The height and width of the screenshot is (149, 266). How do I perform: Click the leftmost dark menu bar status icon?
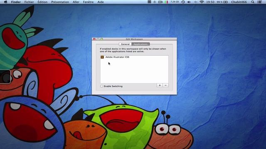click(x=149, y=2)
